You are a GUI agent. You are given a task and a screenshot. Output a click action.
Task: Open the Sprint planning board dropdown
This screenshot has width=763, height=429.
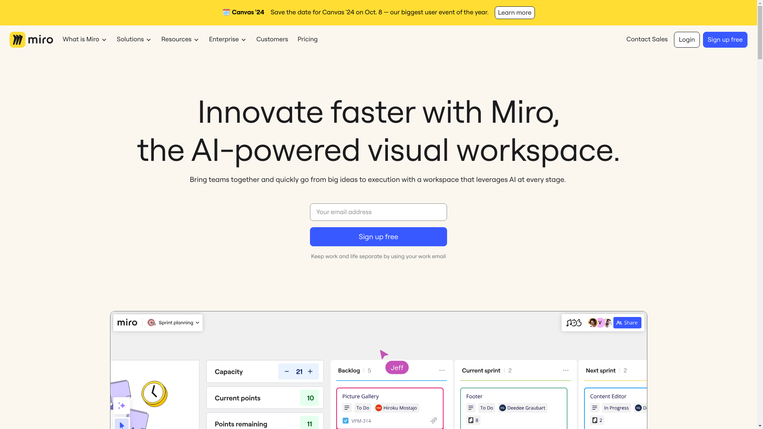pos(173,323)
